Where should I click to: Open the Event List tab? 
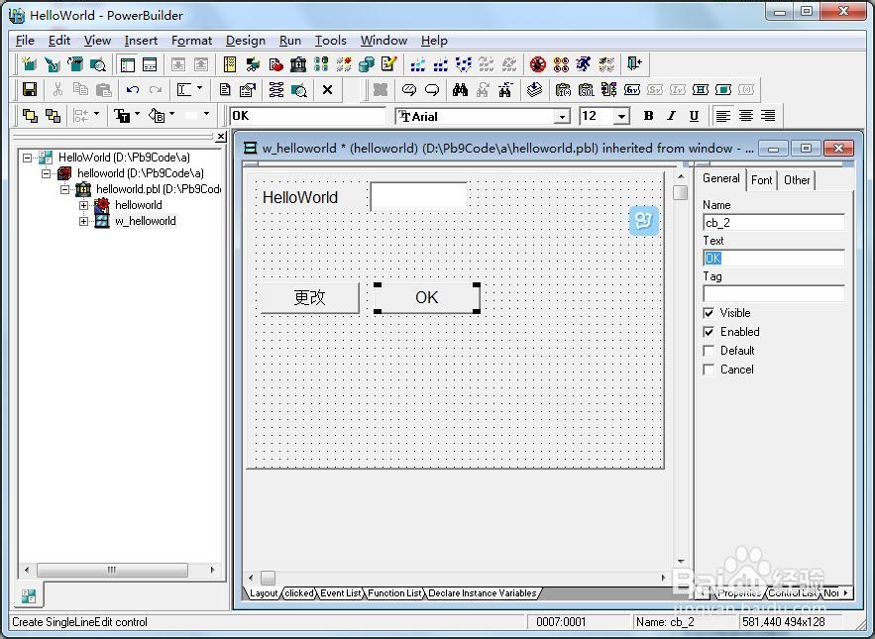[x=341, y=593]
